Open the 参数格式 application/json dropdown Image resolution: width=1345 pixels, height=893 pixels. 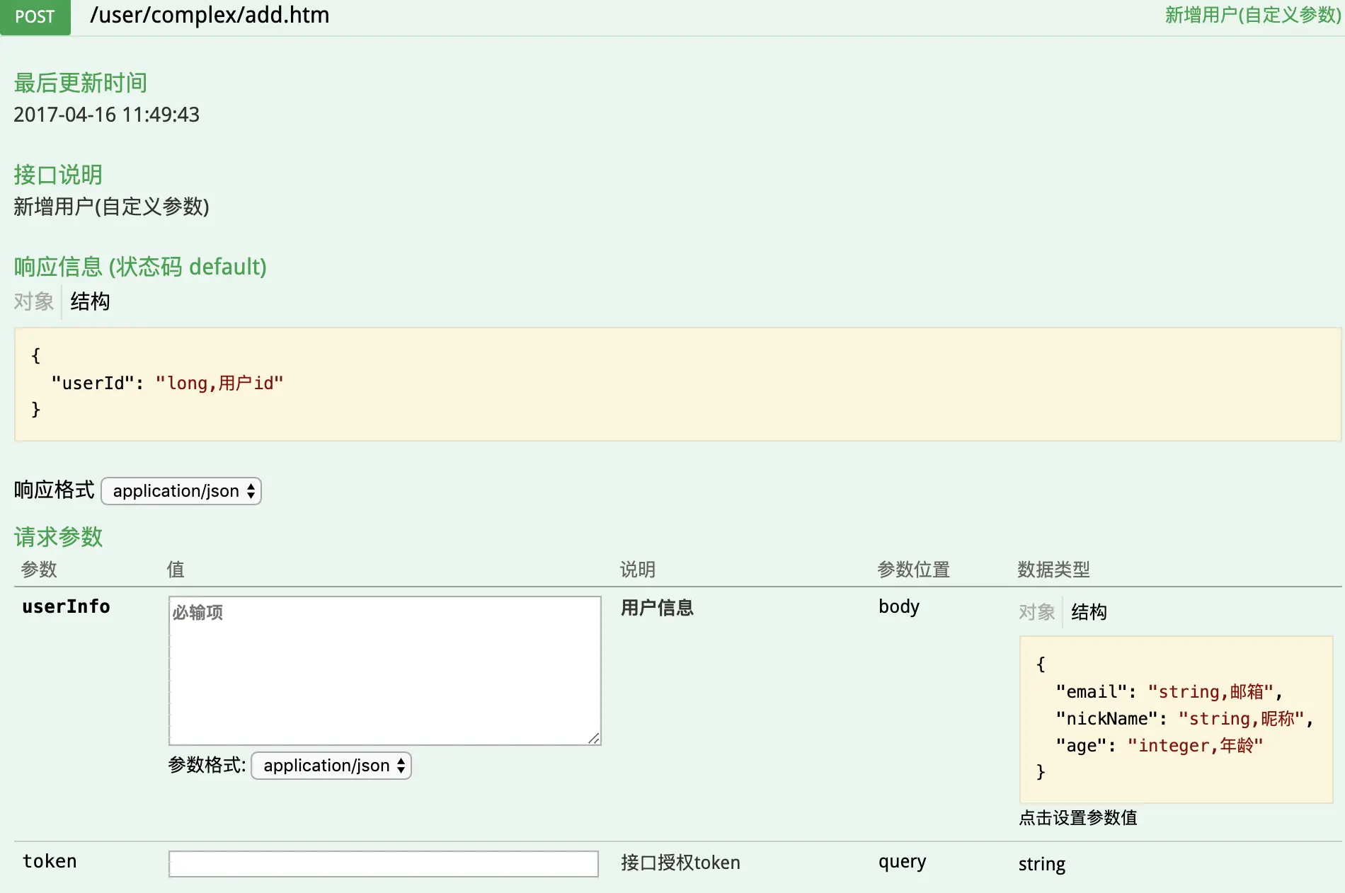331,766
